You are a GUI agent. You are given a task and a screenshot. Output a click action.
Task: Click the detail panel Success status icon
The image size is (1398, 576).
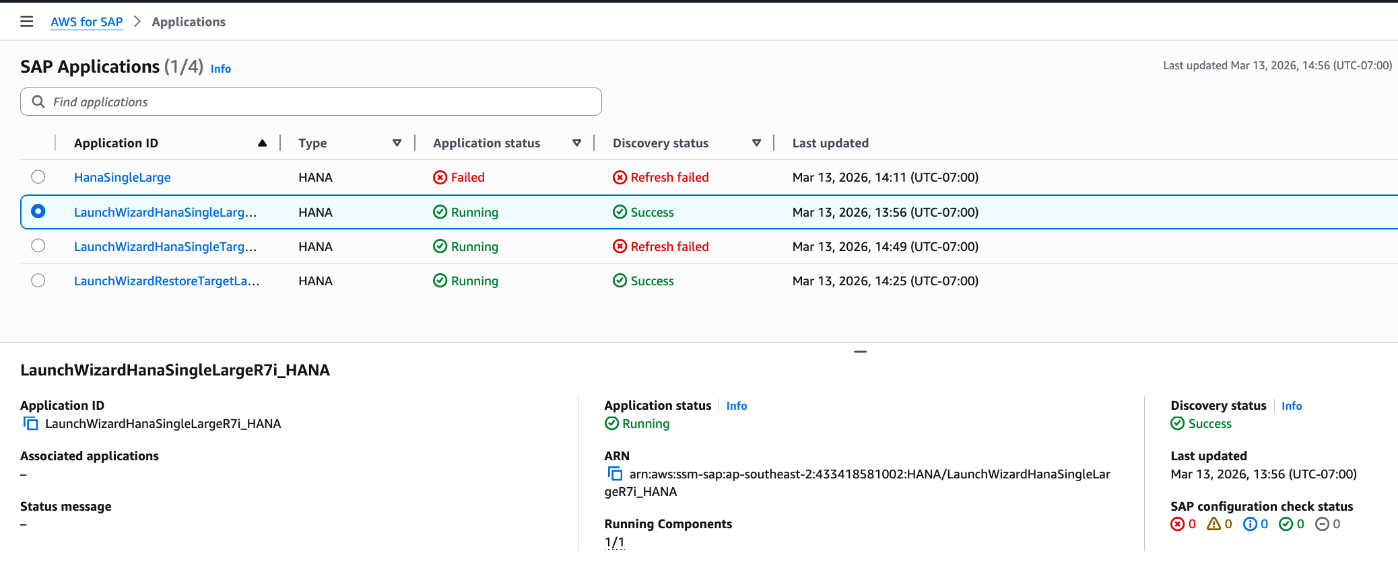tap(1177, 423)
